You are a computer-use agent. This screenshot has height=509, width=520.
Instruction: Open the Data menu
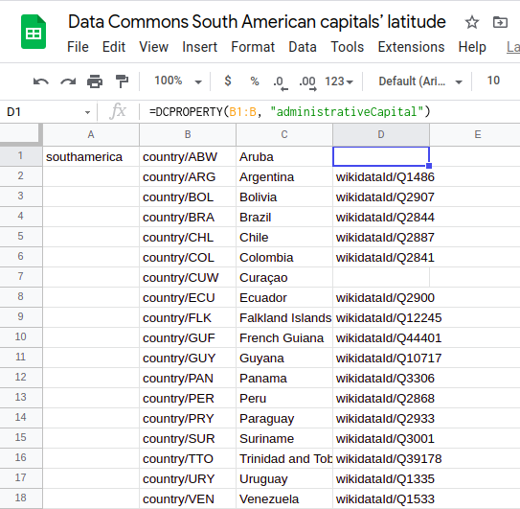(x=303, y=47)
